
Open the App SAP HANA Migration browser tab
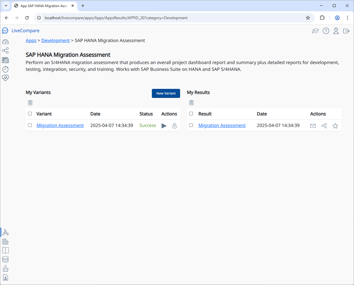[42, 6]
